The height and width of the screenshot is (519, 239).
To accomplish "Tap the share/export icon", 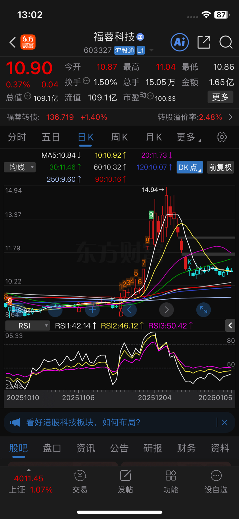I will tap(204, 42).
